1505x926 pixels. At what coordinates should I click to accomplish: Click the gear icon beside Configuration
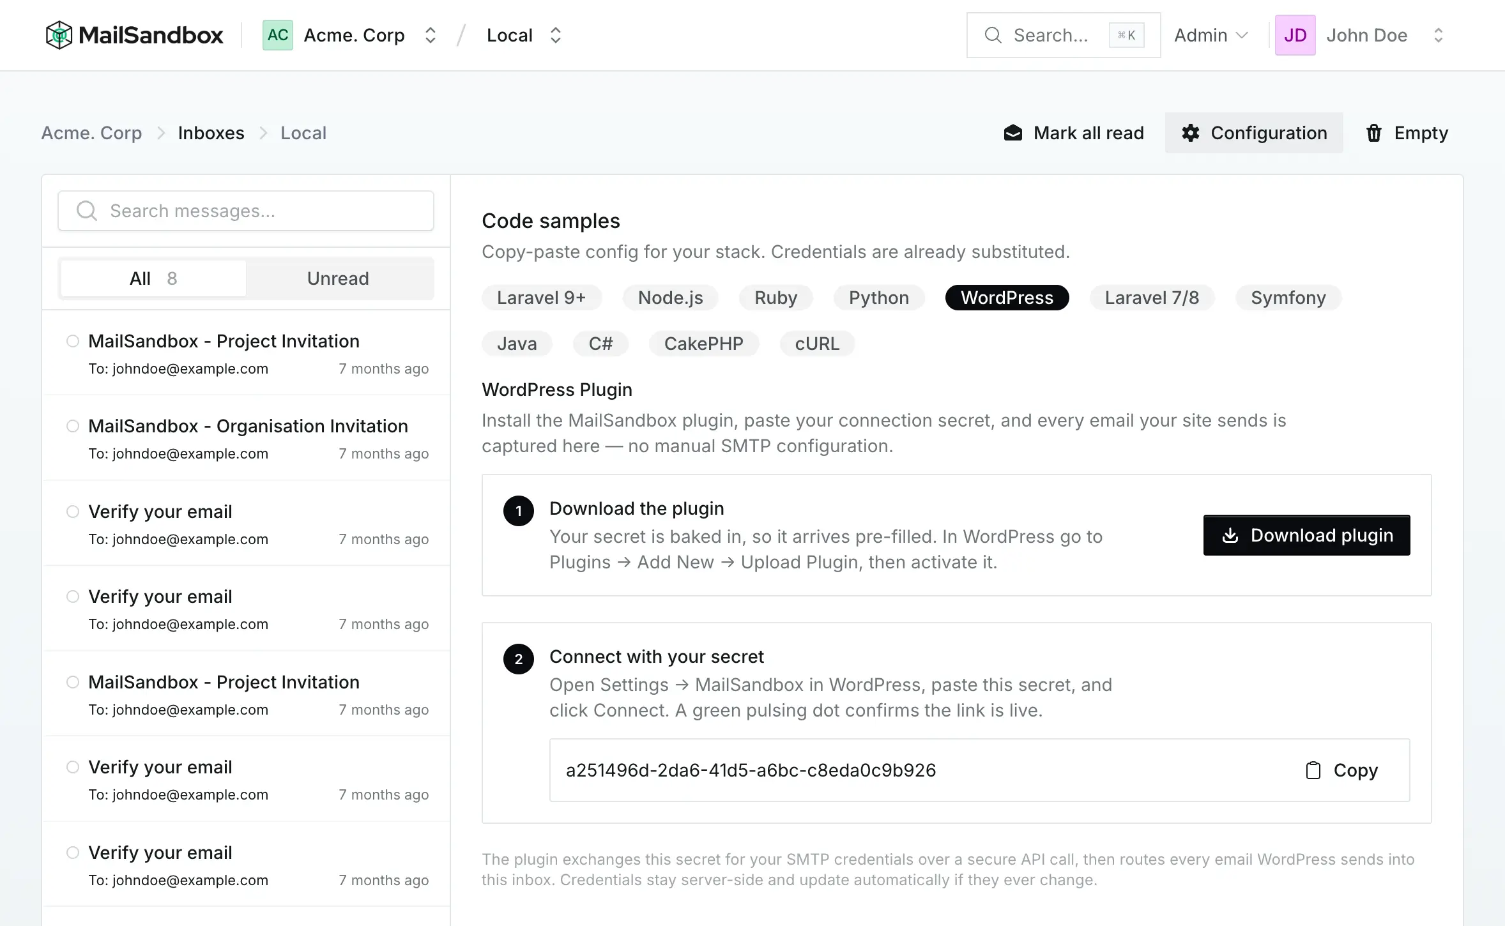(1190, 133)
